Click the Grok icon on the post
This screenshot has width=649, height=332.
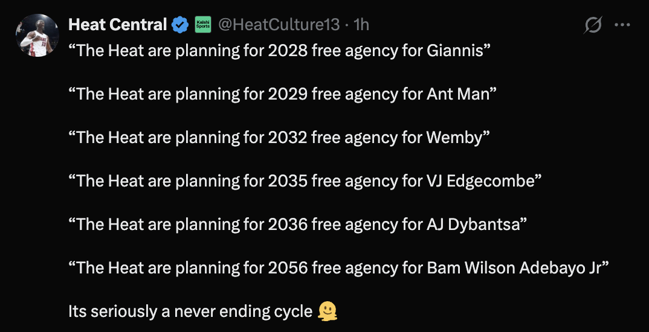point(593,25)
